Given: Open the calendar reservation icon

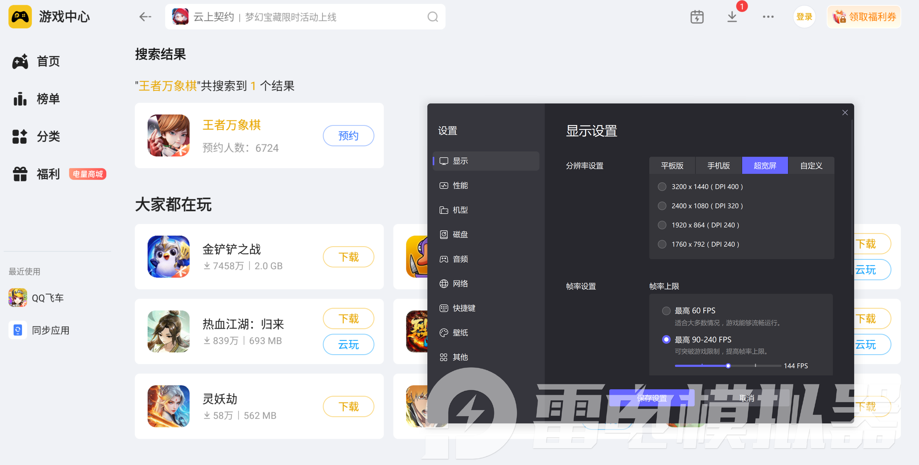Looking at the screenshot, I should pyautogui.click(x=697, y=17).
